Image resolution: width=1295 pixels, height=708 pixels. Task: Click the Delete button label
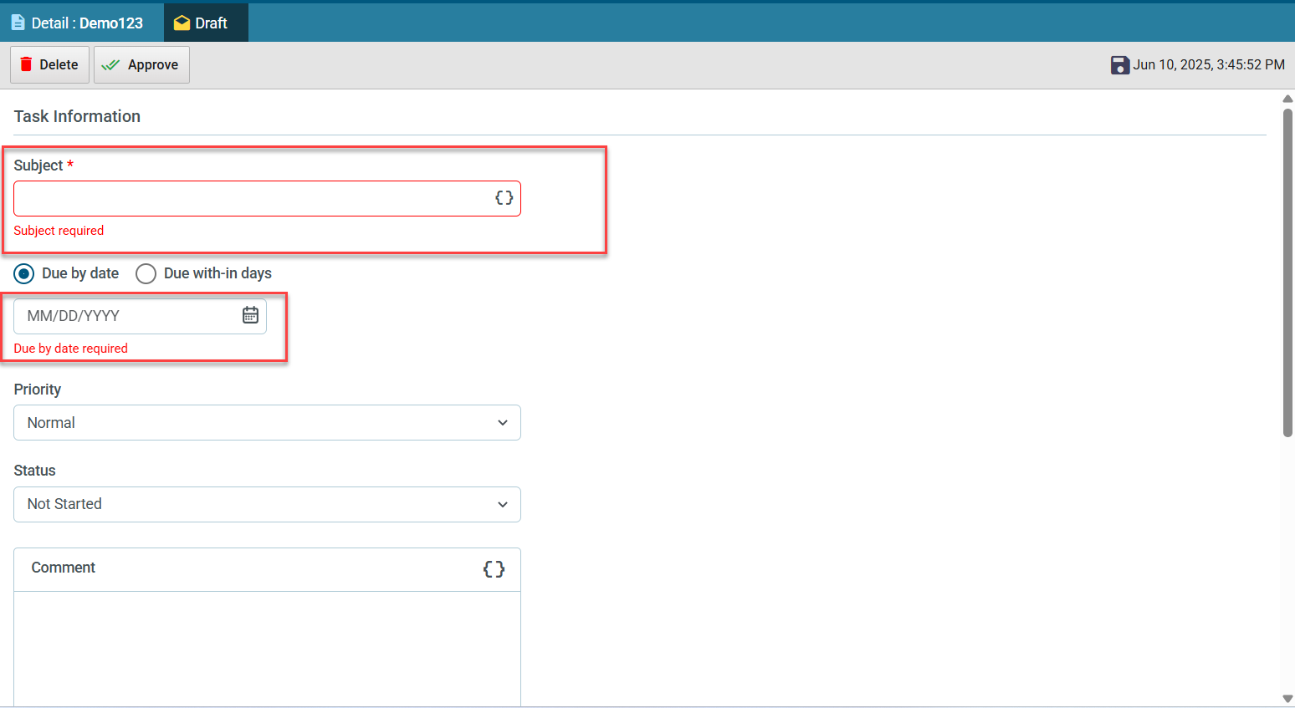(59, 65)
